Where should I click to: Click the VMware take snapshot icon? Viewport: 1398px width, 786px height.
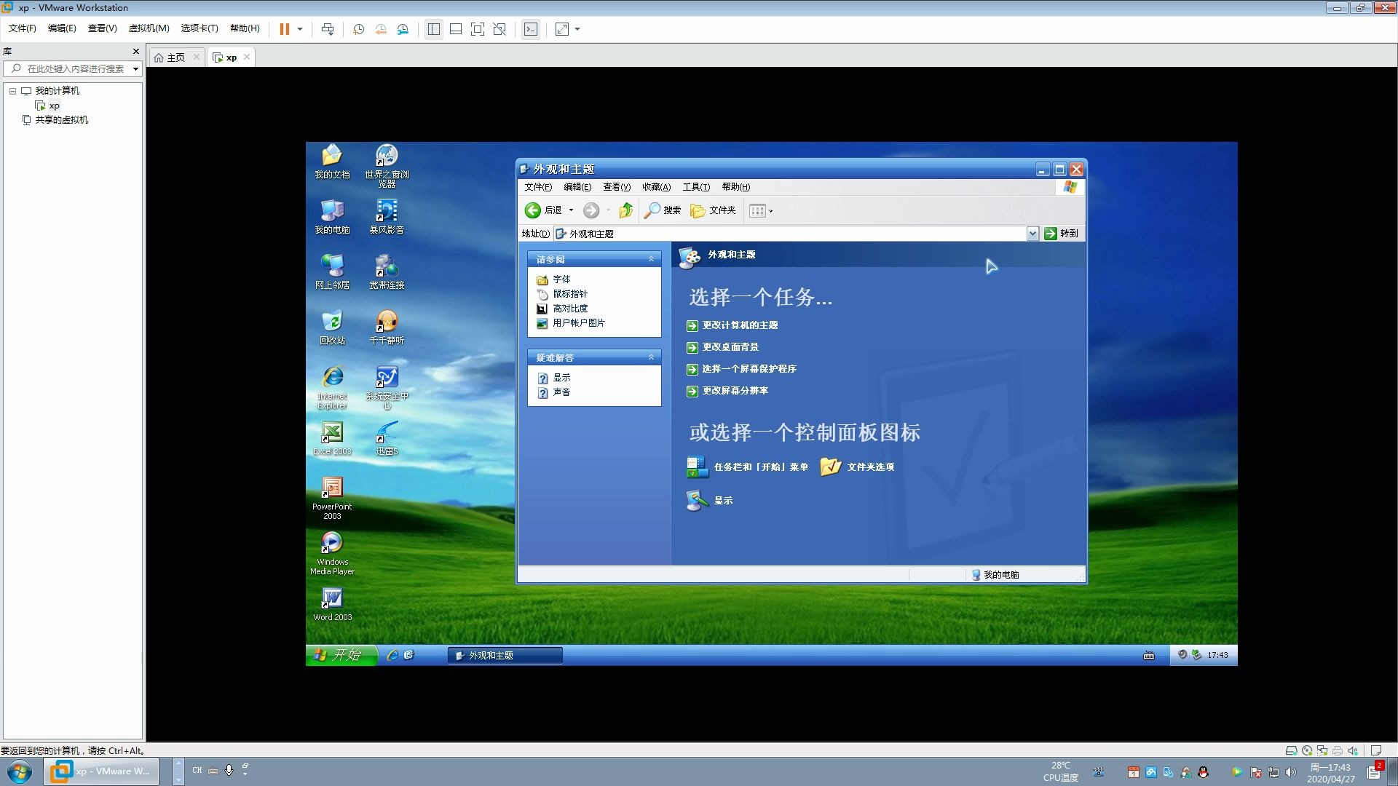[358, 29]
